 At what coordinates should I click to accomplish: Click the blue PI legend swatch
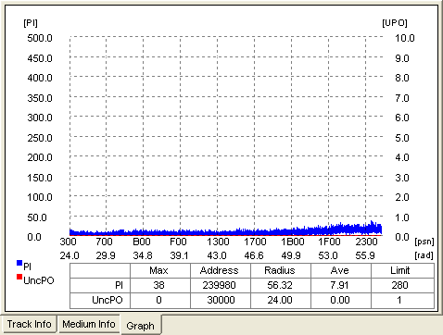coord(19,263)
